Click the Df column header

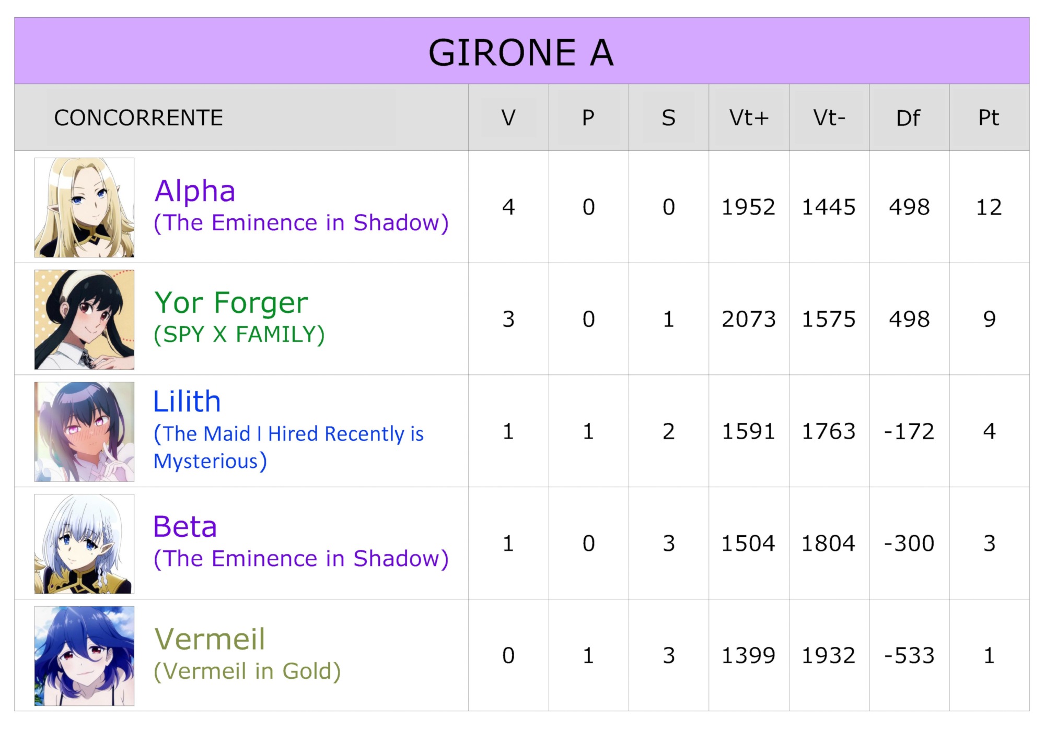909,118
